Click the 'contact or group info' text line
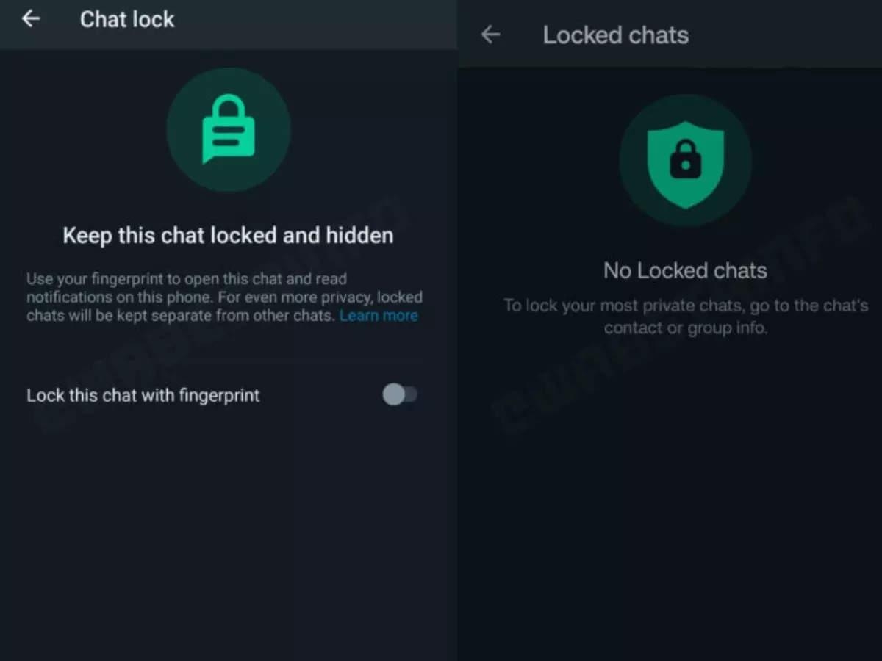 [x=685, y=328]
